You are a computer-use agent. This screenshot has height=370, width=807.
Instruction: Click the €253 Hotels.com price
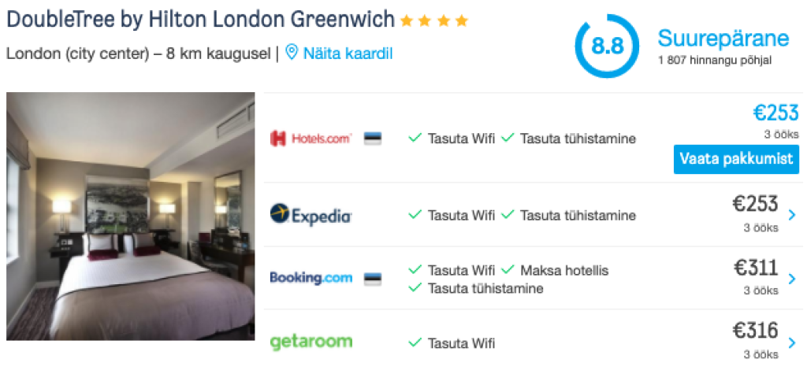776,112
